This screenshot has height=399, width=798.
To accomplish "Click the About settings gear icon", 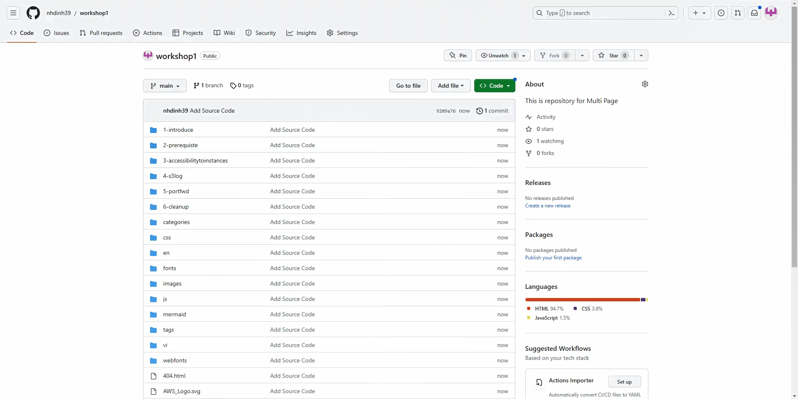I will [645, 84].
